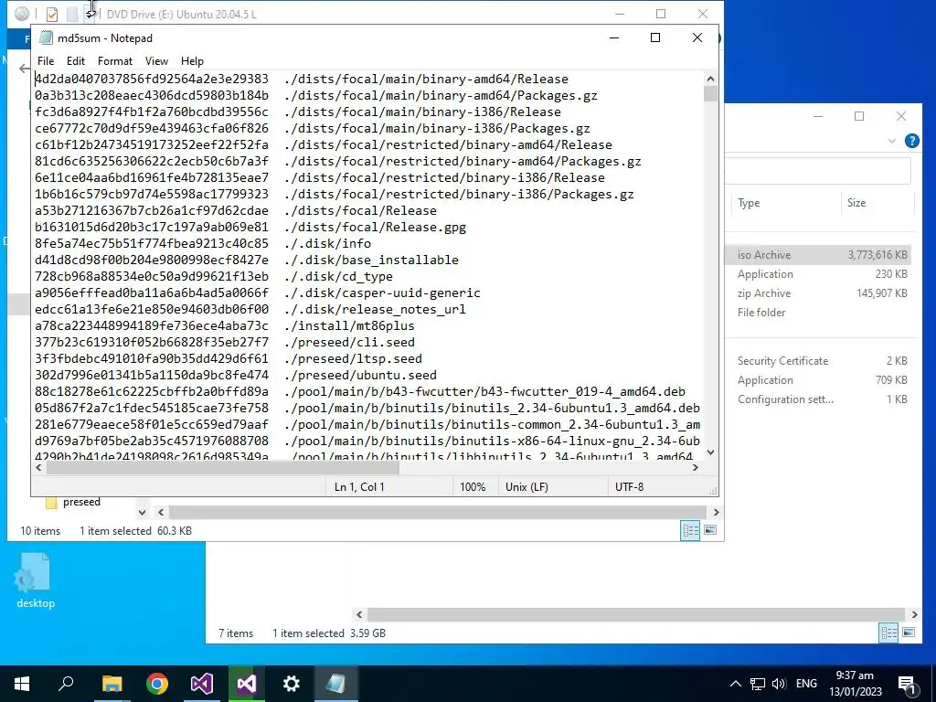
Task: Expand the ribbon chevron in rear Explorer window
Action: pyautogui.click(x=892, y=142)
